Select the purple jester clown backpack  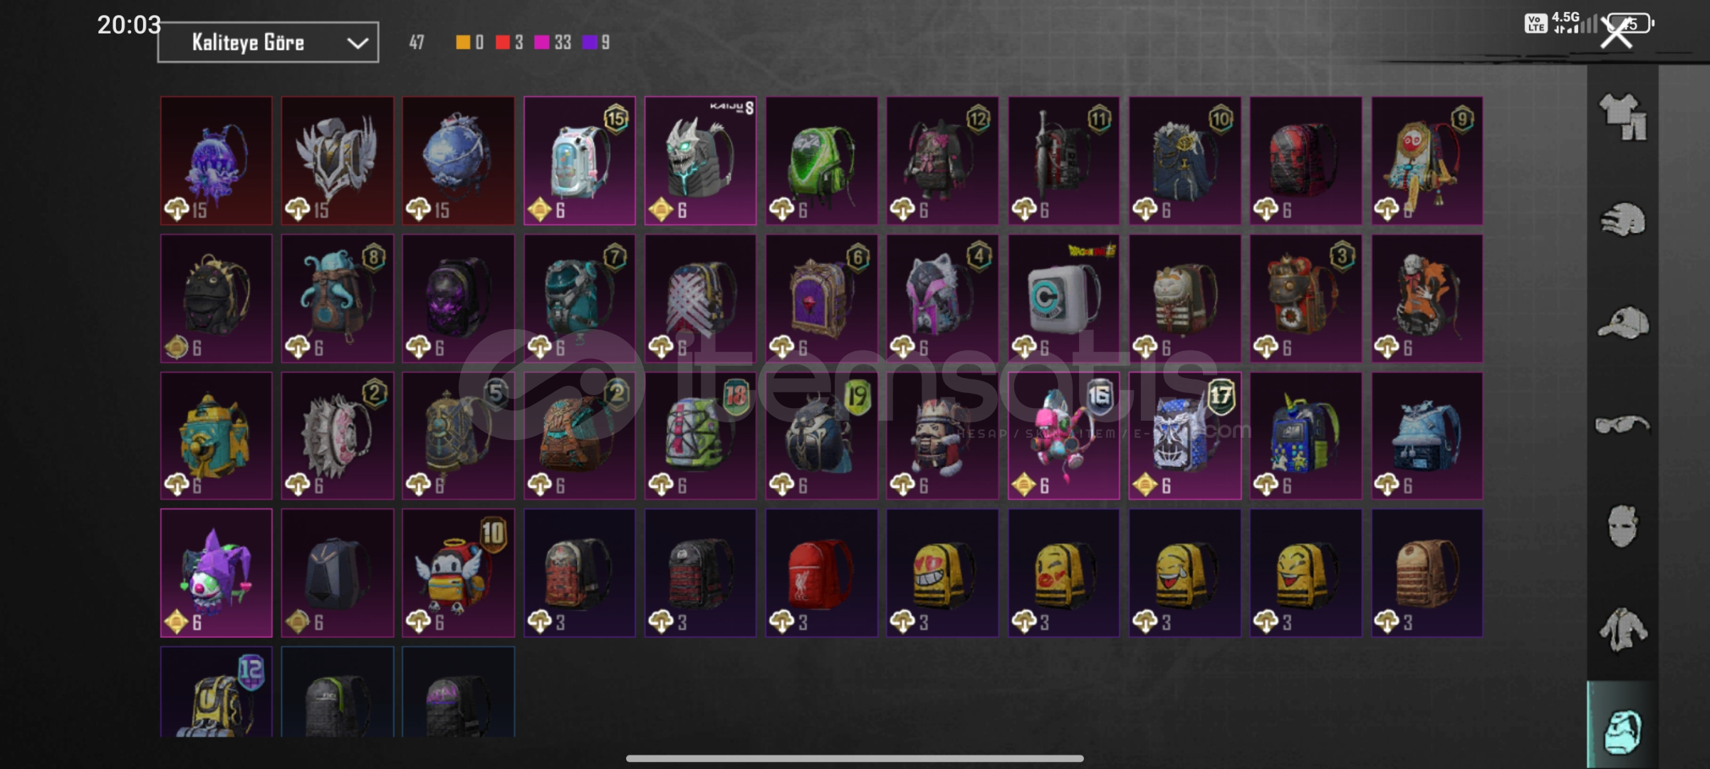[217, 573]
